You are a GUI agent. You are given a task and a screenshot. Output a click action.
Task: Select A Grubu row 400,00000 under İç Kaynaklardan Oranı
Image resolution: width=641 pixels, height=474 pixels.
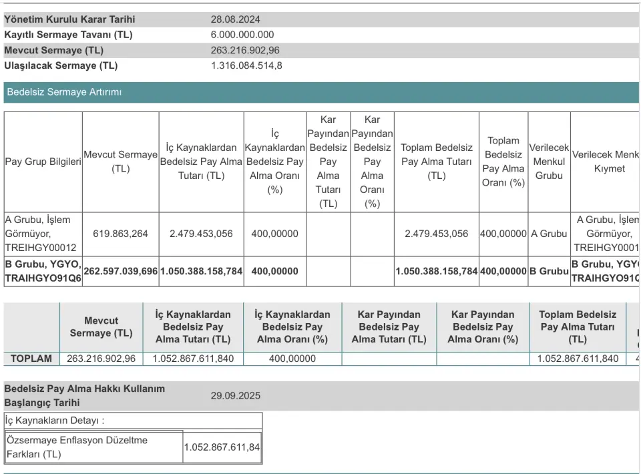pos(274,234)
